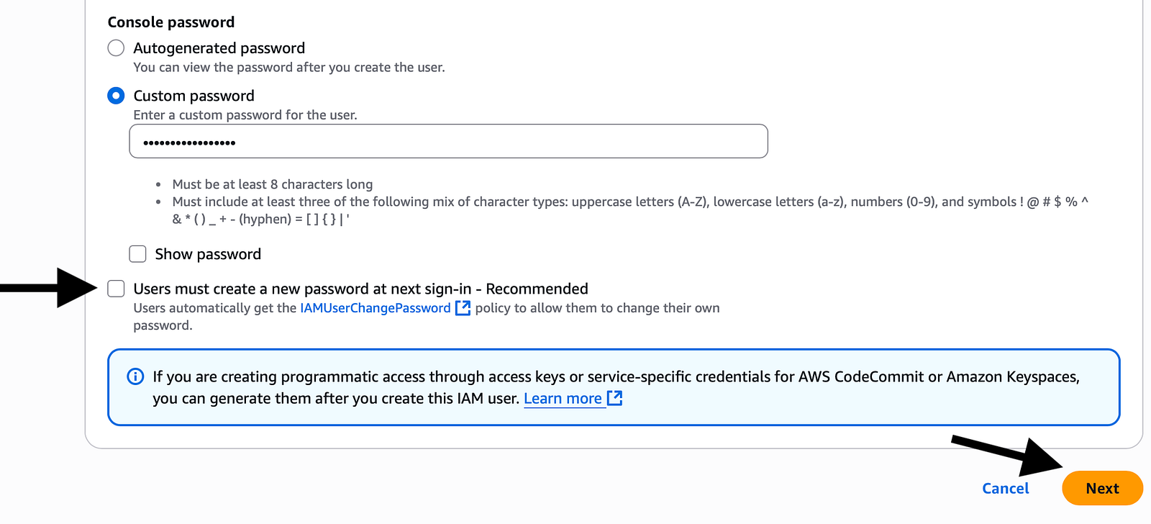Screen dimensions: 1151x524
Task: Click the "Custom password" label text
Action: coord(194,96)
